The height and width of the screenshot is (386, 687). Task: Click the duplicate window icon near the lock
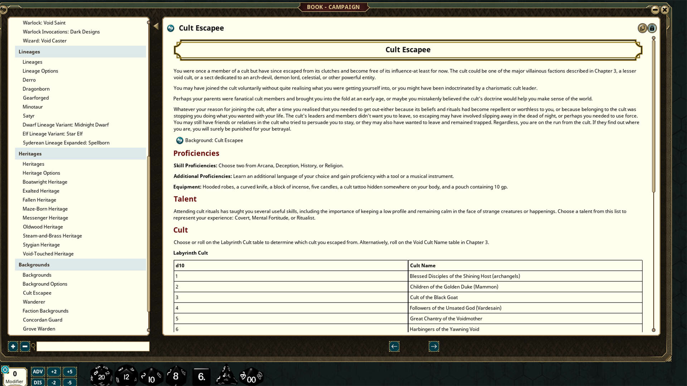(x=643, y=28)
